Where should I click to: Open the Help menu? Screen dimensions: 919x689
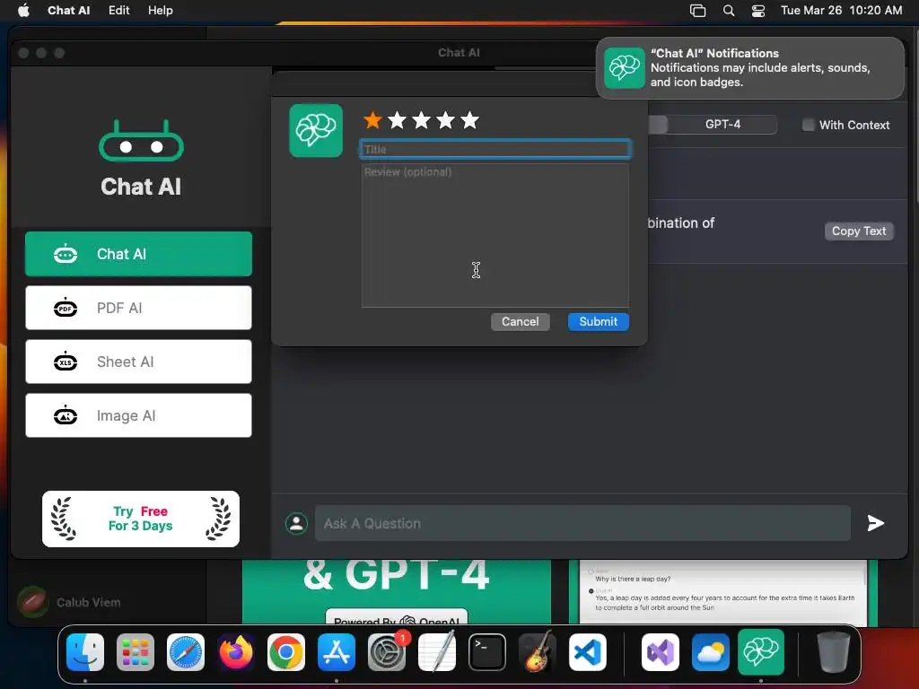[x=160, y=10]
